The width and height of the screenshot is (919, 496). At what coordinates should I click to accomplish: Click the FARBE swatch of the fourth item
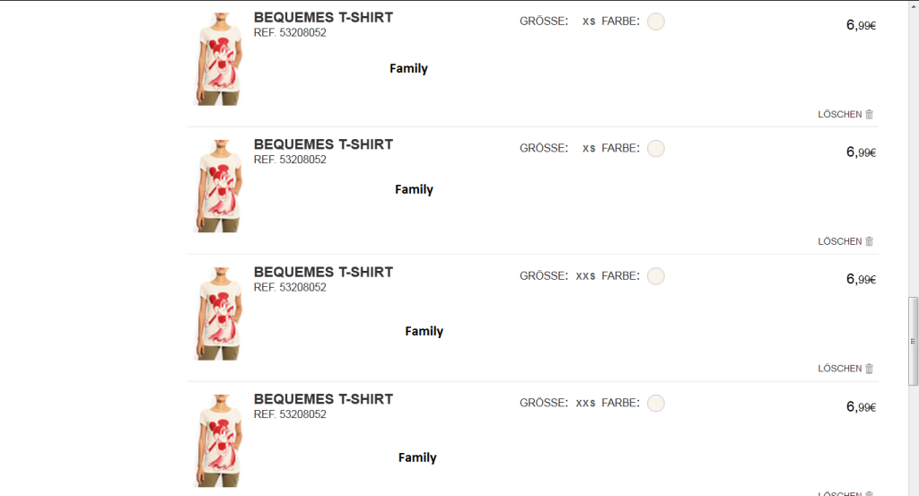(656, 404)
